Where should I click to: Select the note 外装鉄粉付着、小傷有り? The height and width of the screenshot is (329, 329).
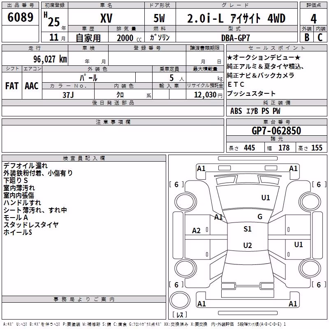point(38,173)
